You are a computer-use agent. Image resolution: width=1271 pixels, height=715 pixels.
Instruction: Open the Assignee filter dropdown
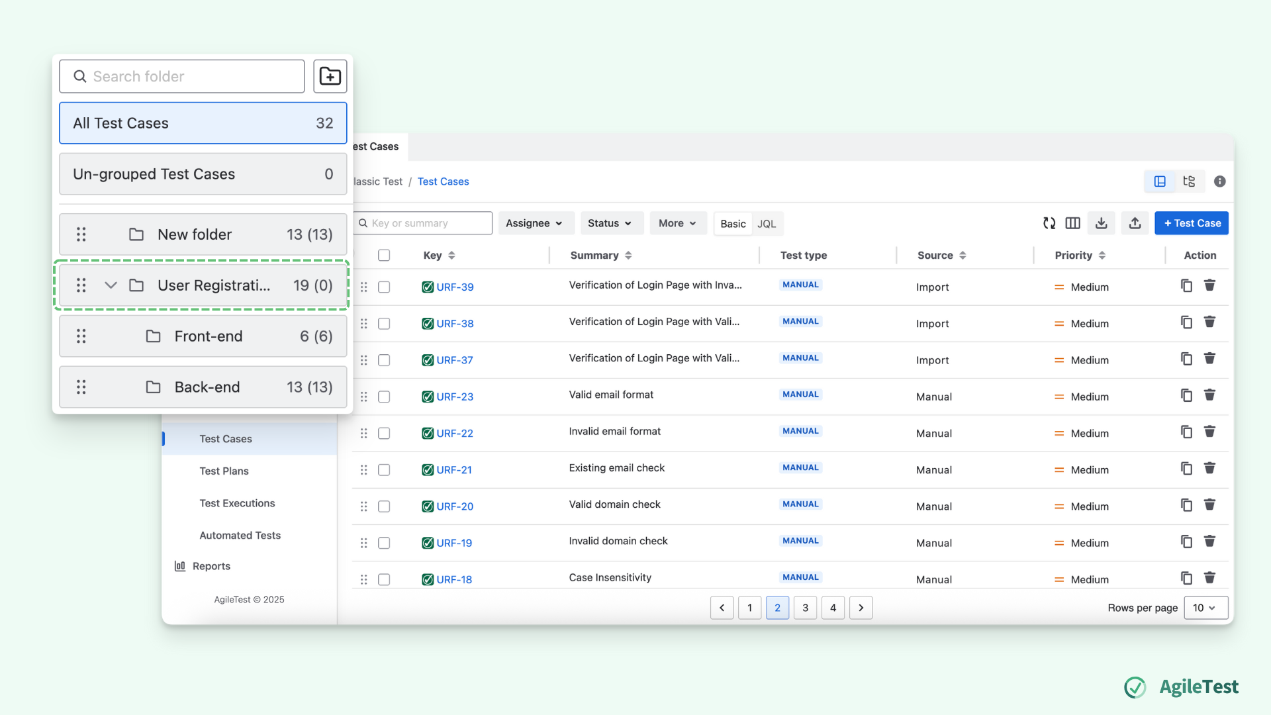(x=536, y=223)
